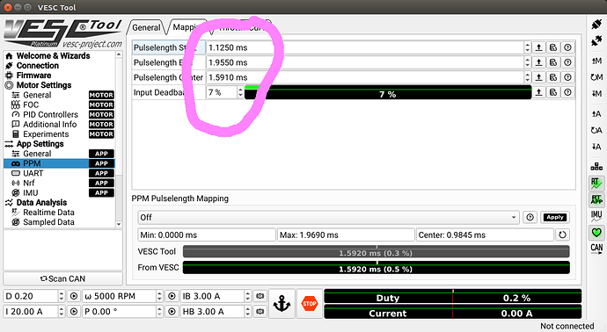Read Input Deadband value upload icon
Screen dimensions: 607x332
(539, 92)
